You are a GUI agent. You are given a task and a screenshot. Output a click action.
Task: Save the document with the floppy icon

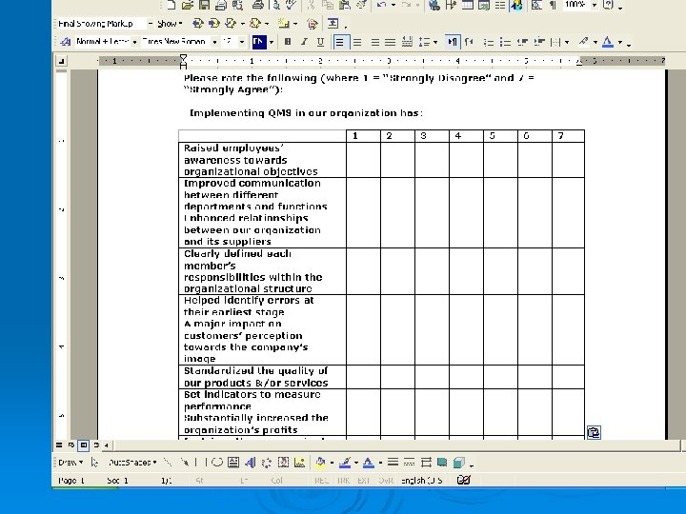coord(204,6)
